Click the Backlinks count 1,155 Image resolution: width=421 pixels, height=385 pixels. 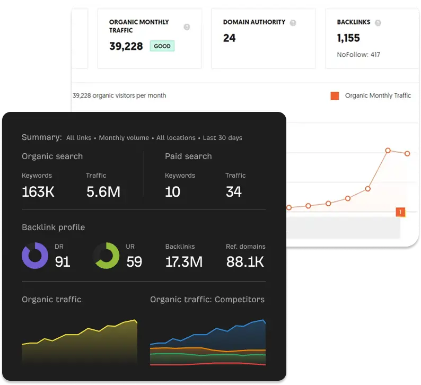[348, 38]
